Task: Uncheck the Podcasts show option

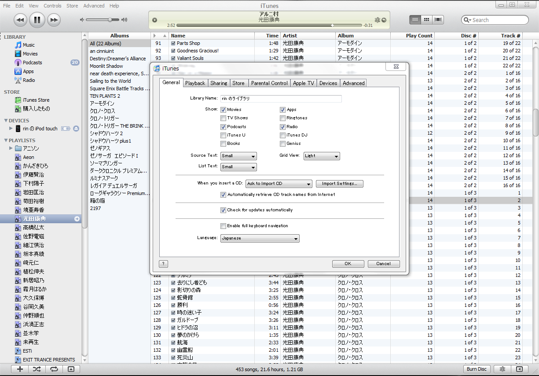Action: pyautogui.click(x=224, y=127)
